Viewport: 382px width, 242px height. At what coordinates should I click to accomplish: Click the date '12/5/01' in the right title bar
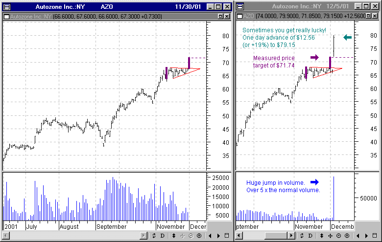tap(337, 6)
